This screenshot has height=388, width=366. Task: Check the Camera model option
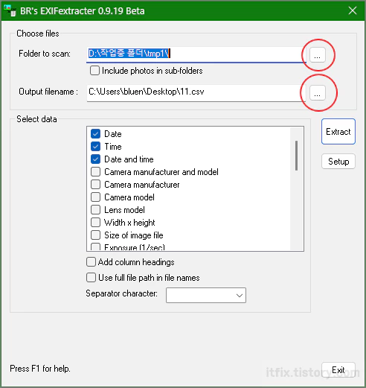pos(95,197)
